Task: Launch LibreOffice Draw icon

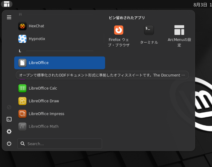Action: pos(22,101)
